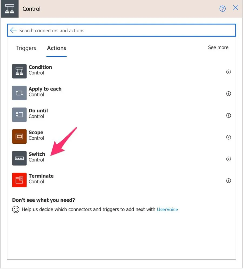Click the back arrow in search box
The width and height of the screenshot is (243, 269).
click(13, 30)
